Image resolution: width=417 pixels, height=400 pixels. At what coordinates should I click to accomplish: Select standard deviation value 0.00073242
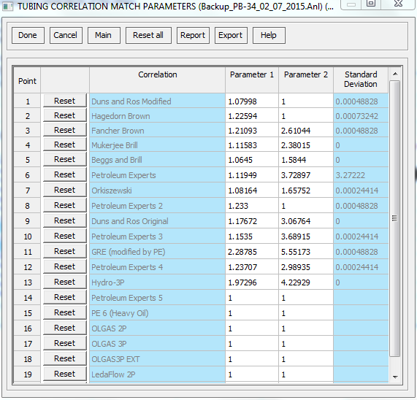pos(361,115)
